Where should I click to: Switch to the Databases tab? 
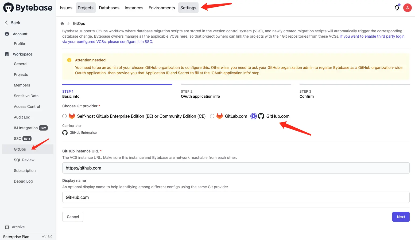[109, 8]
